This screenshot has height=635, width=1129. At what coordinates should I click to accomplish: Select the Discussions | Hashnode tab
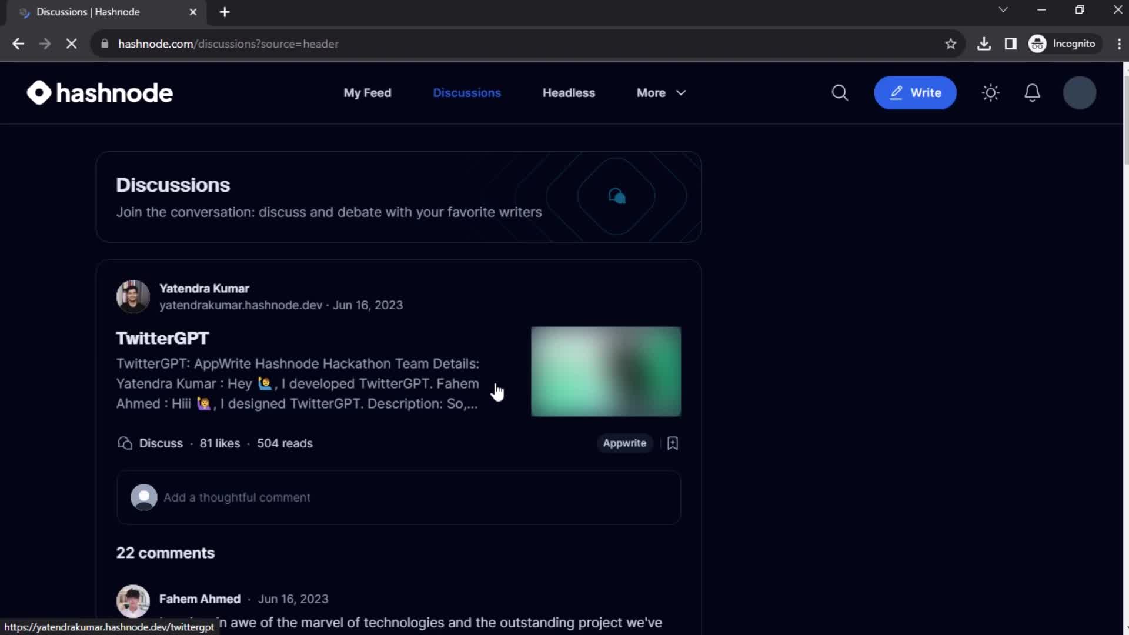point(106,12)
